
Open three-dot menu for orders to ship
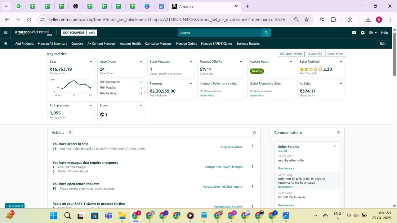pos(252,147)
